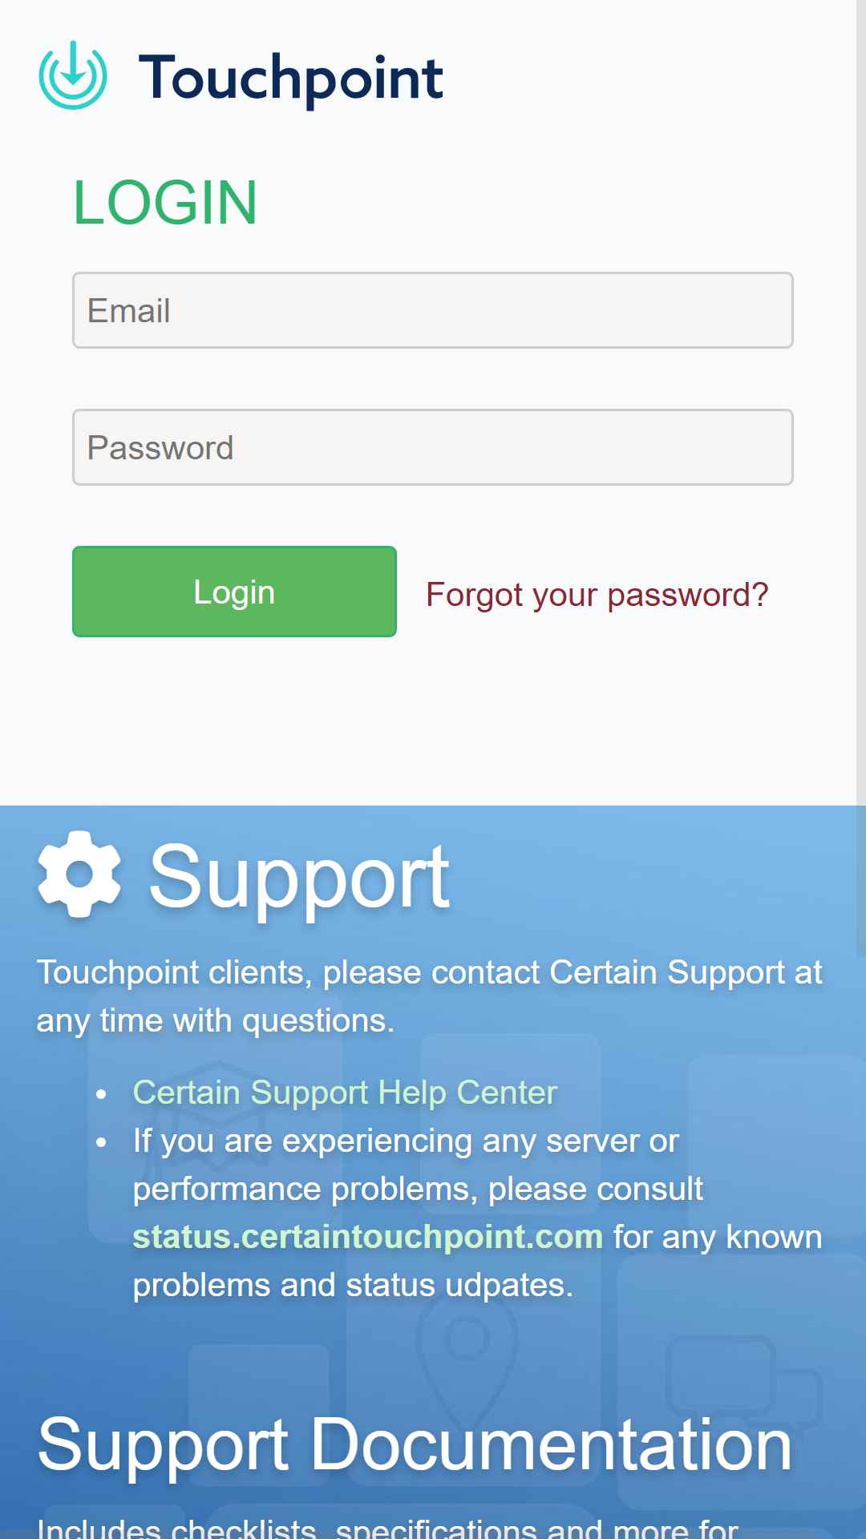
Task: Open the Forgot your password link
Action: point(597,595)
